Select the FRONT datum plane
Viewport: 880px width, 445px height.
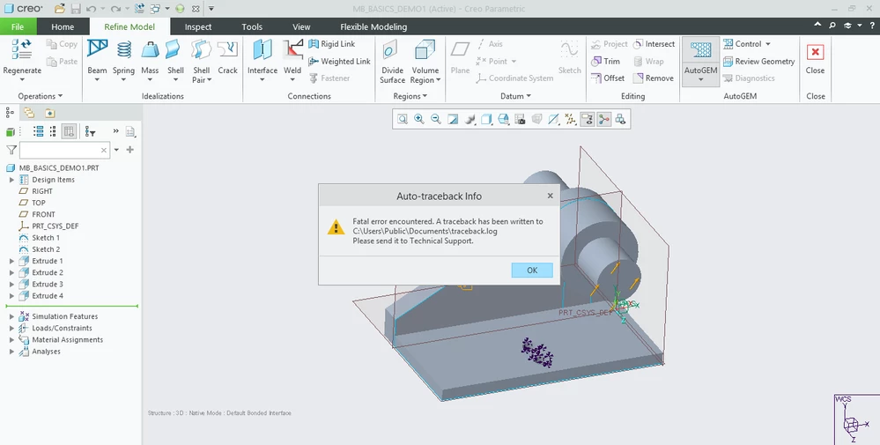43,214
